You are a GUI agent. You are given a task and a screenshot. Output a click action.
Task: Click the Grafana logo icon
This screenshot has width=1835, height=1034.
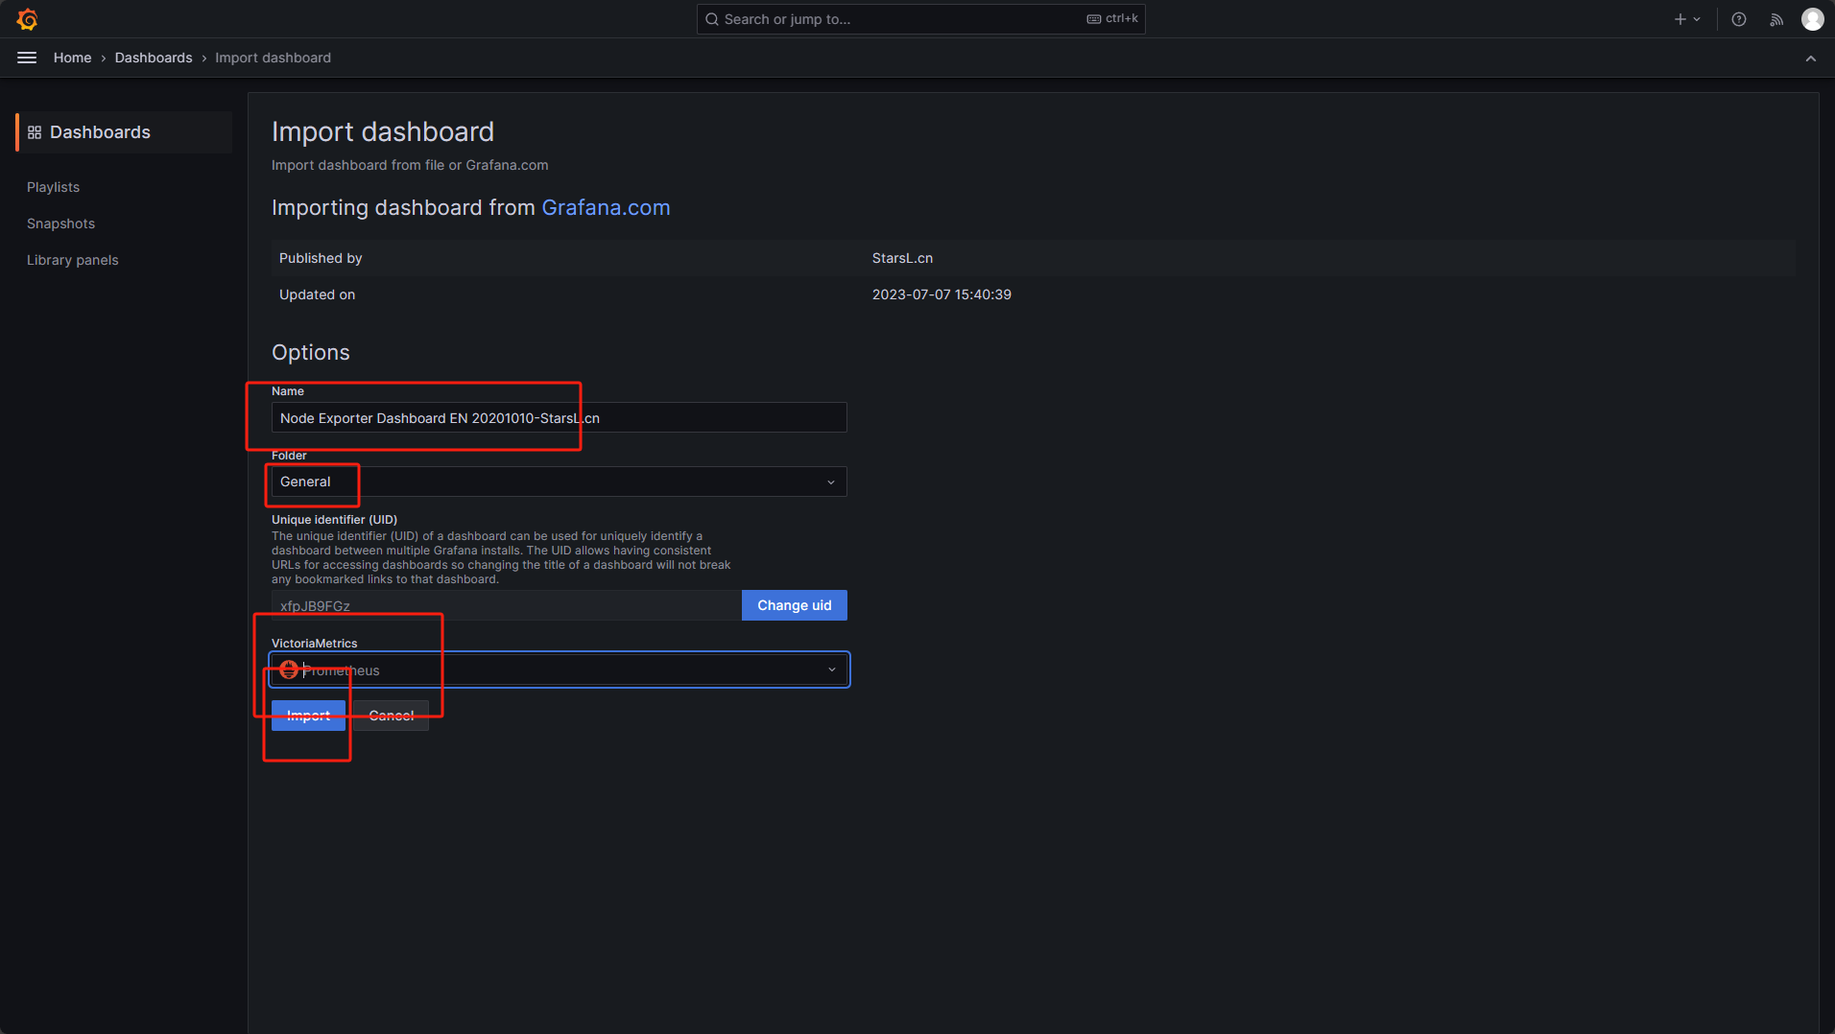click(x=27, y=19)
